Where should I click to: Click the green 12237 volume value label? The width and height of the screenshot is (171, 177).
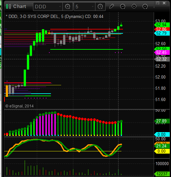point(162,174)
